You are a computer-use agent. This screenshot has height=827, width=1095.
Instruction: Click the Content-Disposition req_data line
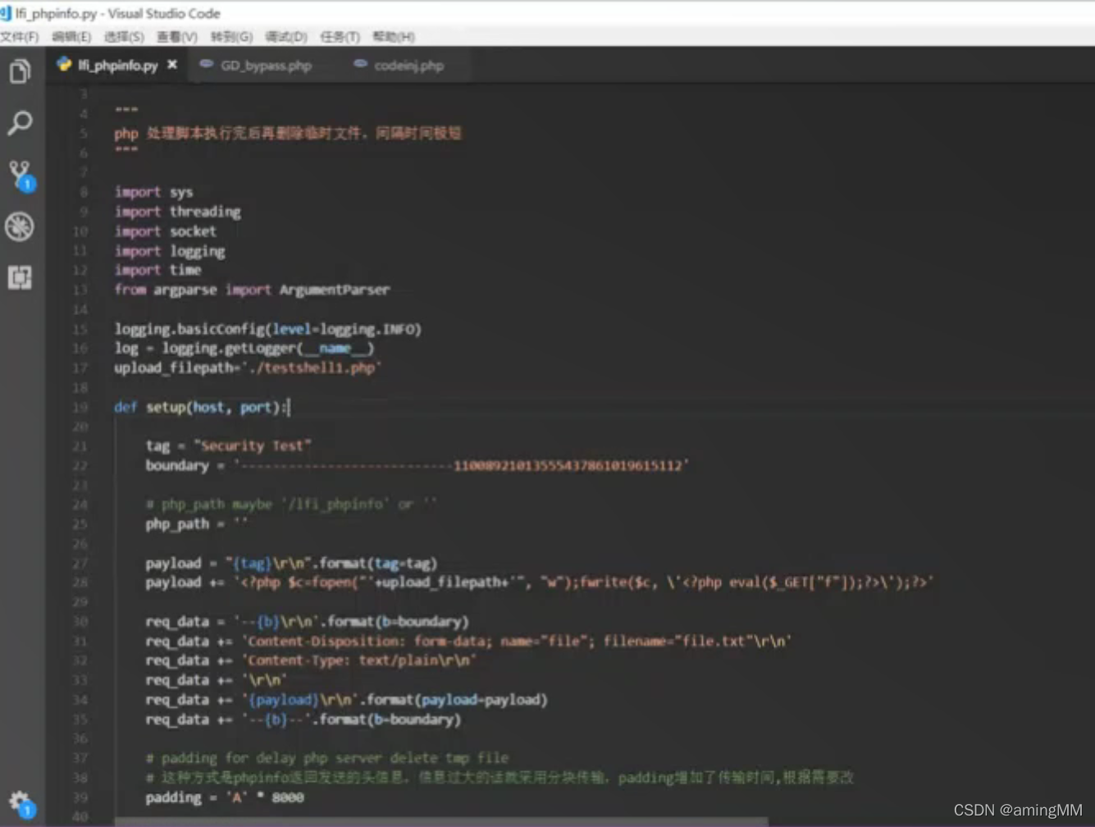[468, 641]
